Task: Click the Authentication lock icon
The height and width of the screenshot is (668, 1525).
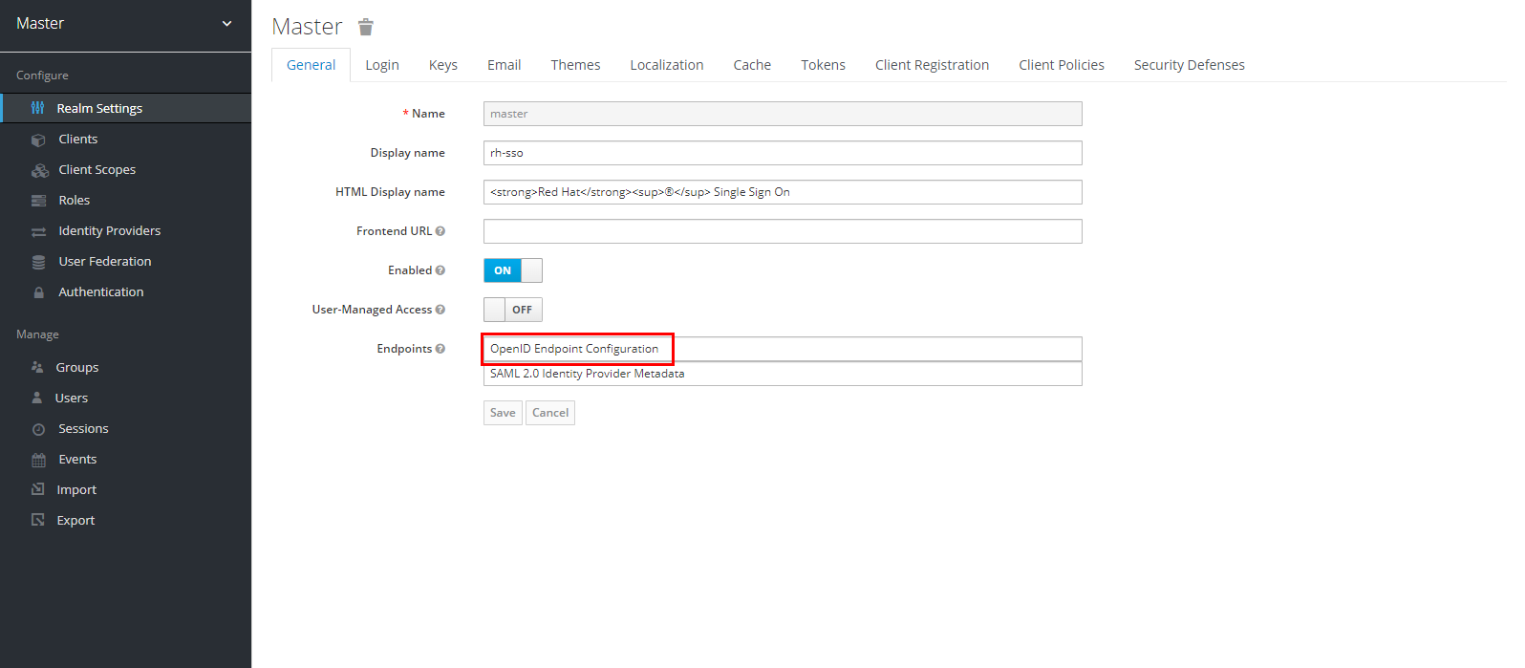Action: coord(38,292)
